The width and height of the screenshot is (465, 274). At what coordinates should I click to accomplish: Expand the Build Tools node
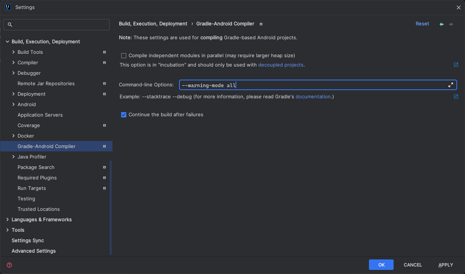click(x=13, y=52)
